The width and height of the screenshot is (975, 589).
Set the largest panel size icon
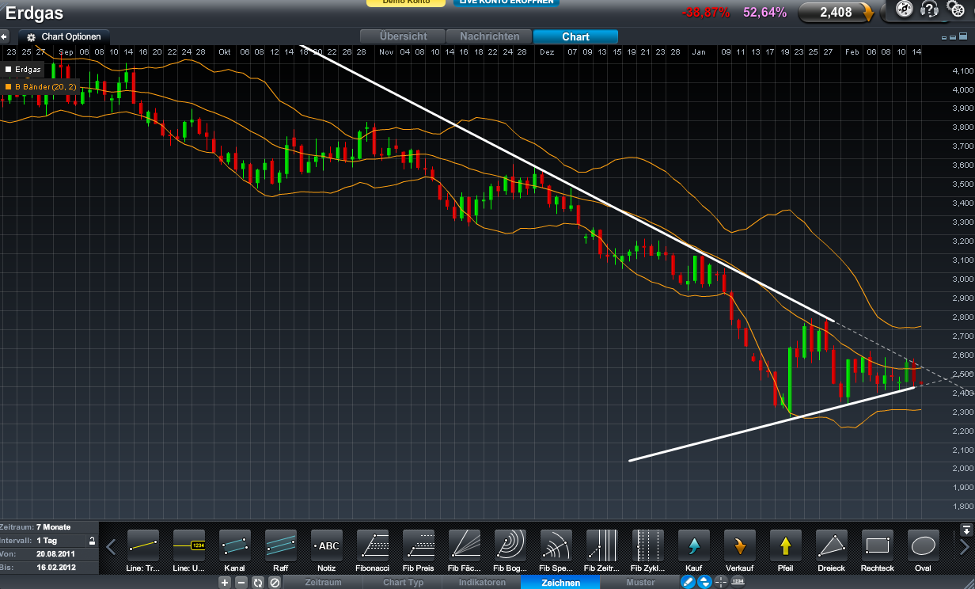click(x=963, y=37)
